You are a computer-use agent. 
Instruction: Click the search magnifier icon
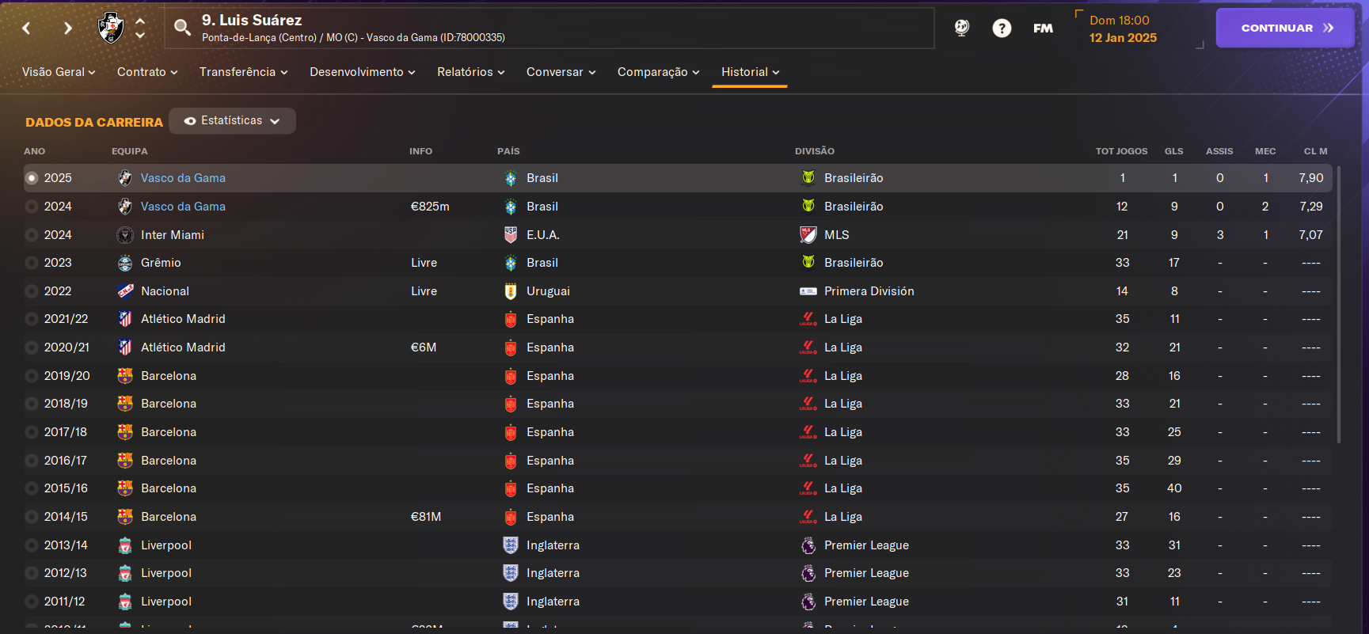pyautogui.click(x=182, y=28)
